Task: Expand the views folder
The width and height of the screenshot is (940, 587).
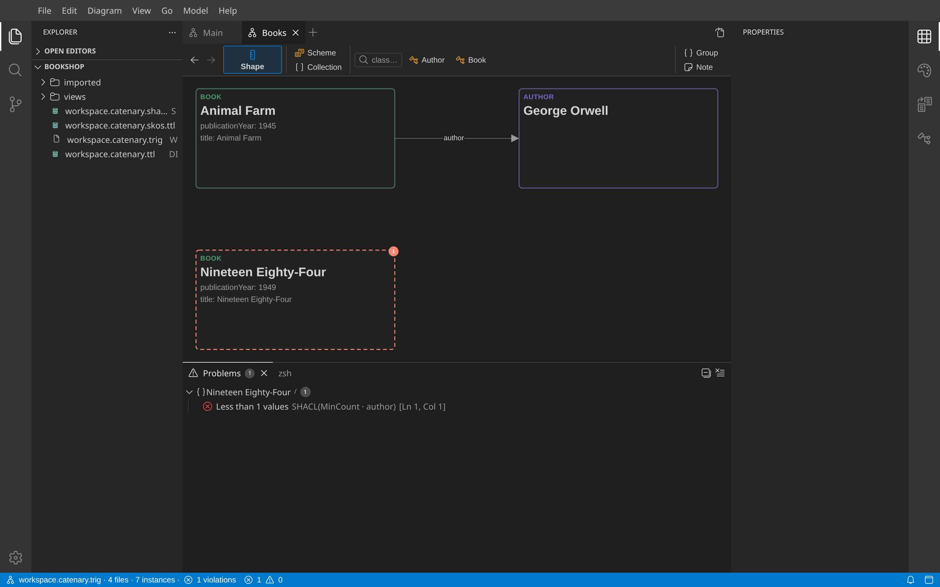Action: [x=107, y=97]
